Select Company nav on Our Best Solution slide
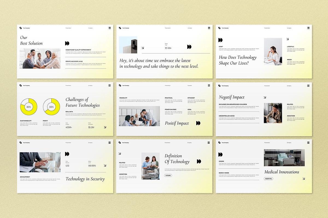 90,28
